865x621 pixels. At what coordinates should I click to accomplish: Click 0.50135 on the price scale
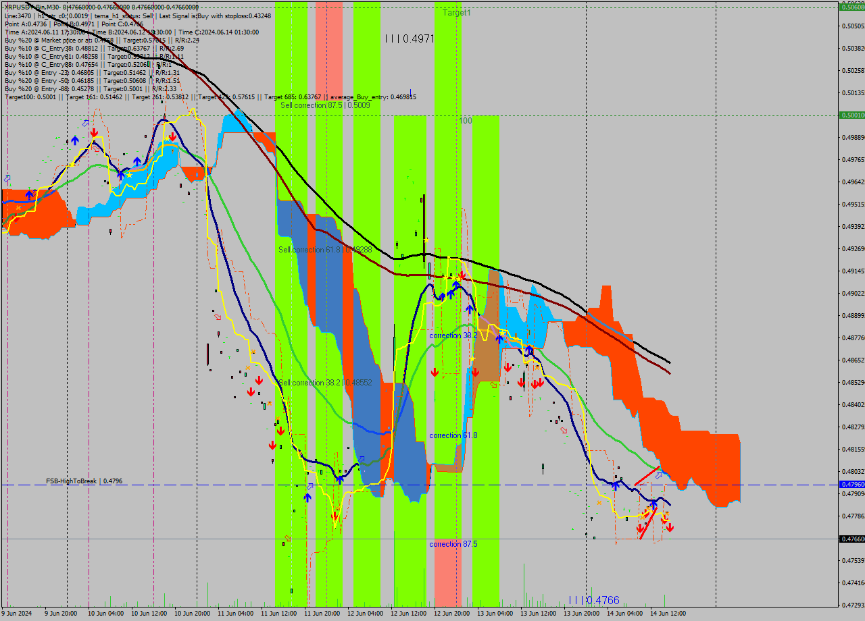(853, 93)
